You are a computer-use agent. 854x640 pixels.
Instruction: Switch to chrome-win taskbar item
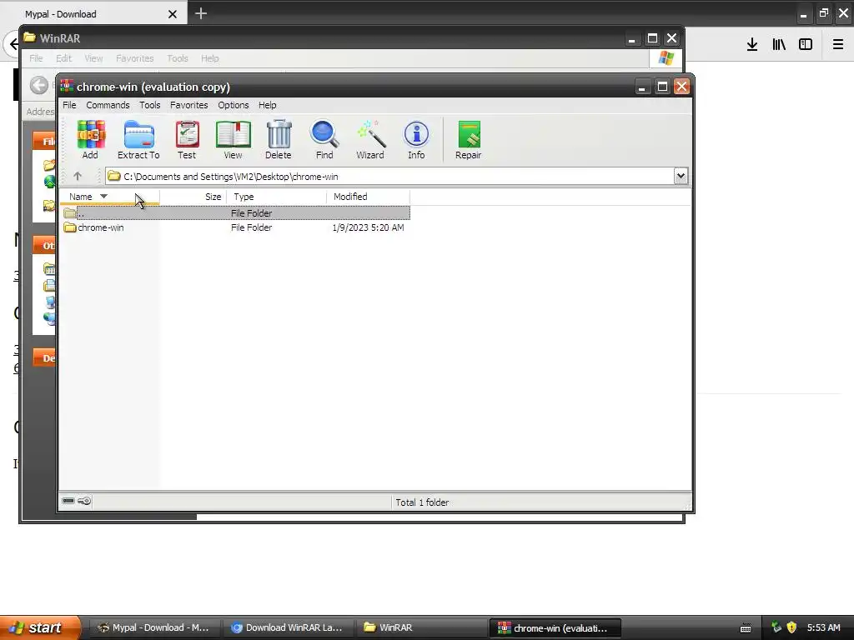(555, 627)
